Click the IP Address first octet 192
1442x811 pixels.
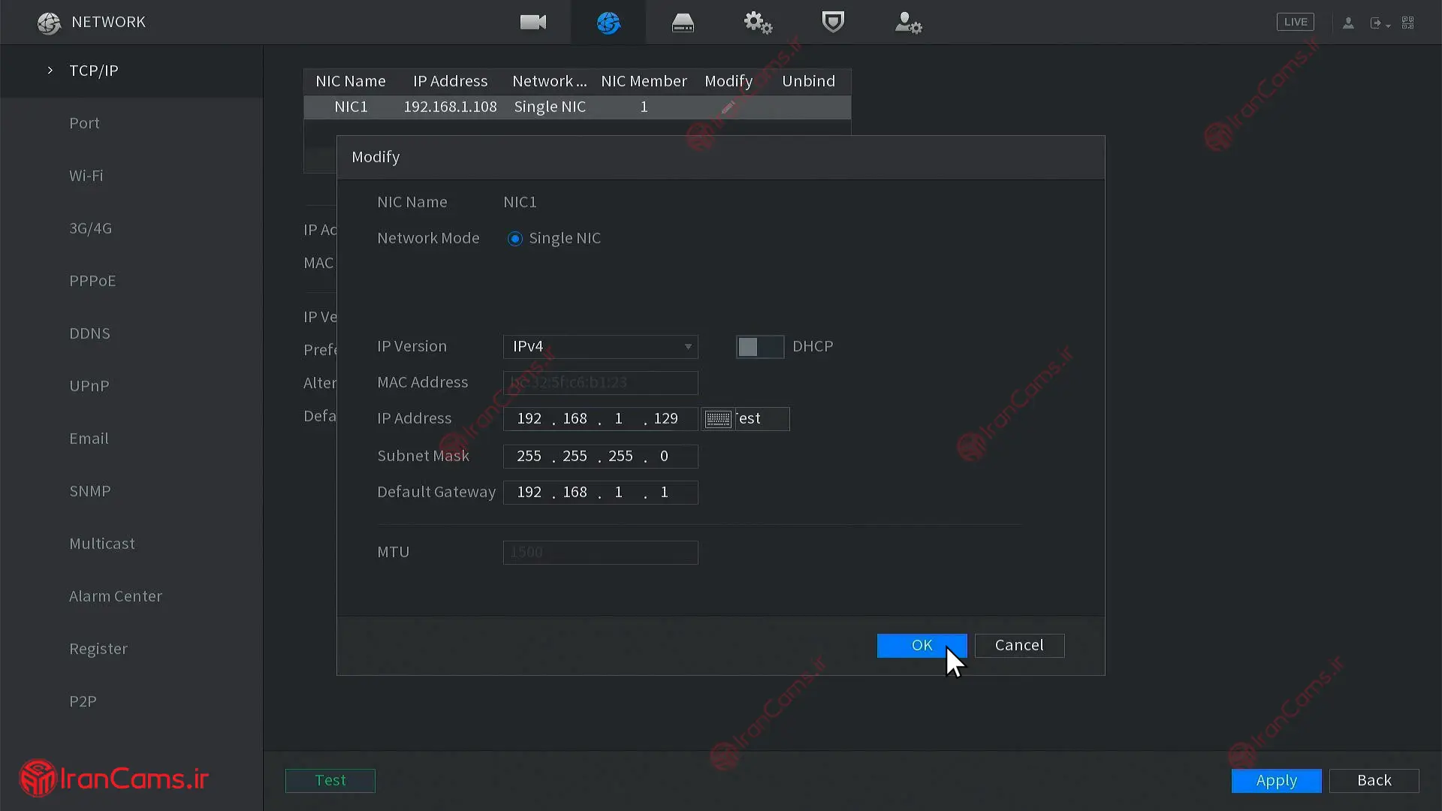point(529,419)
